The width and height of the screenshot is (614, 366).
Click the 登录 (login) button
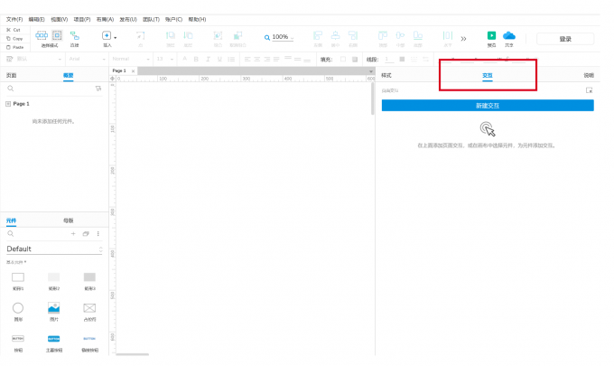[565, 39]
